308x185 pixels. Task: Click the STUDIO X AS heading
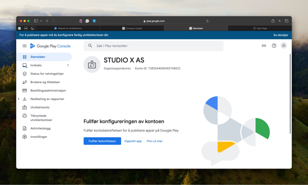point(124,60)
